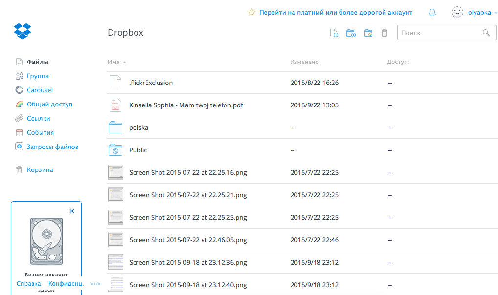The width and height of the screenshot is (498, 295).
Task: Click the Файлы page icon in sidebar
Action: (x=20, y=62)
